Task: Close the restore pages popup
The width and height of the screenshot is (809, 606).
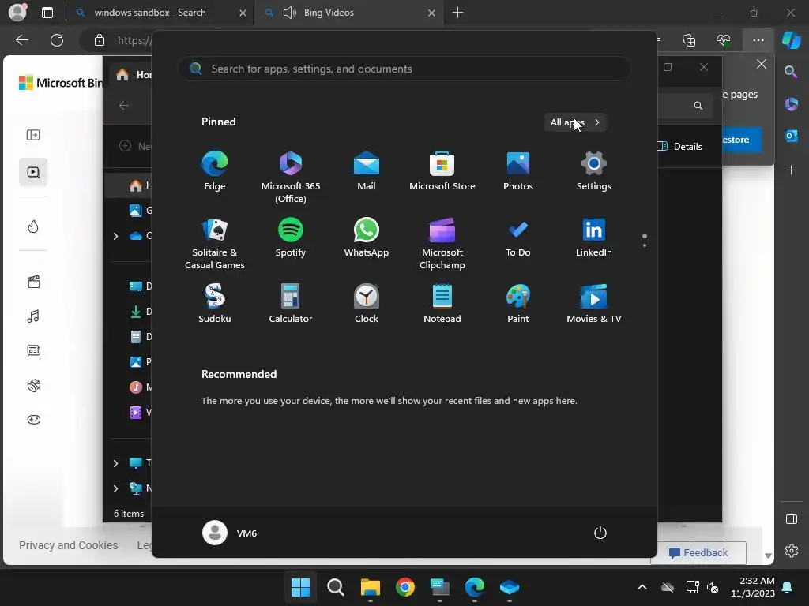Action: pos(762,65)
